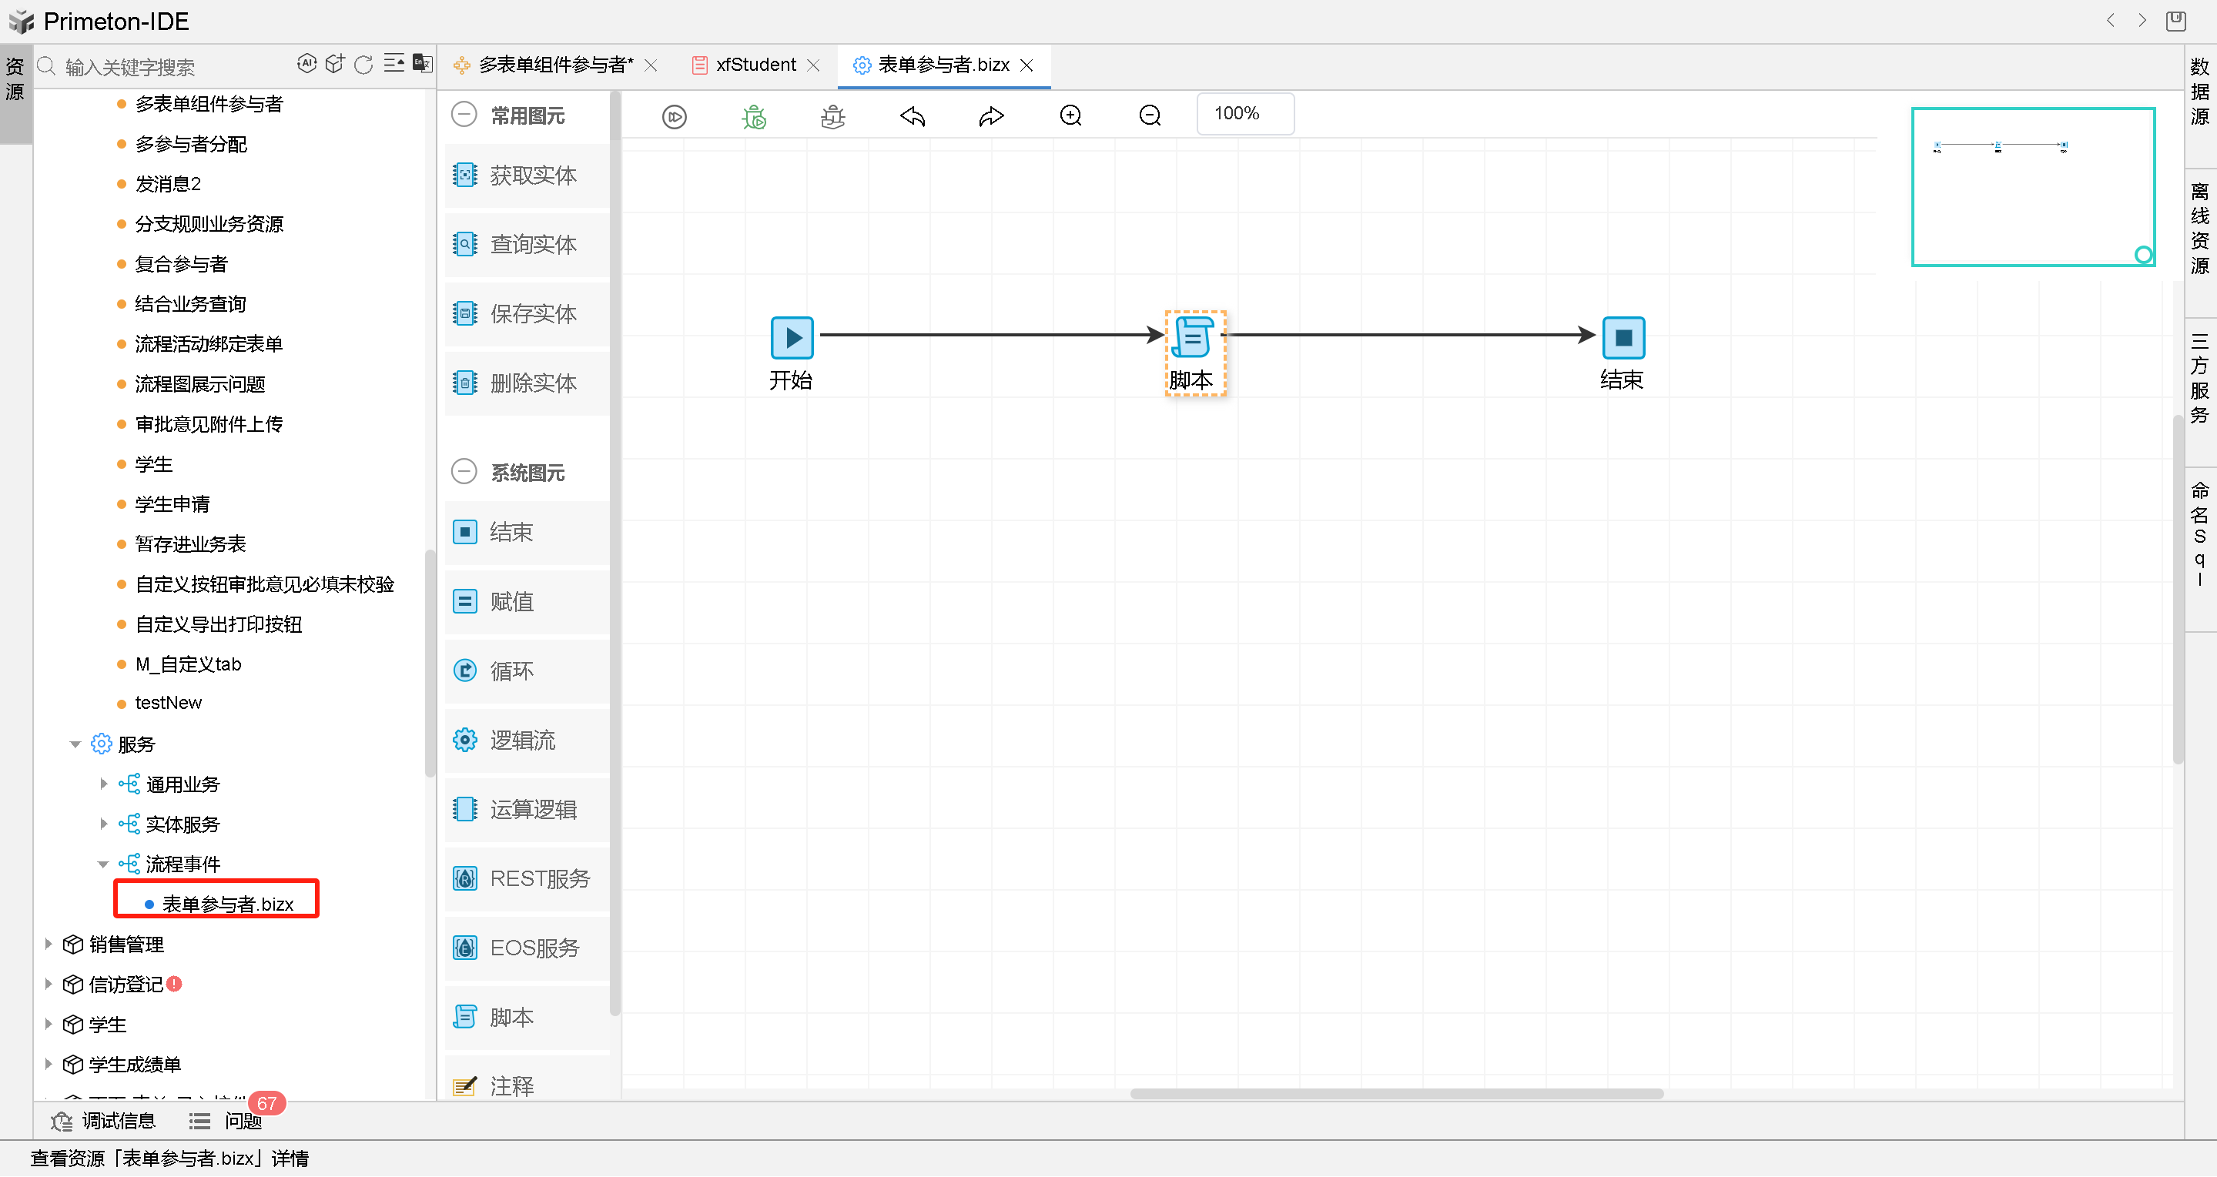Click the collapse-all icon in resource toolbar
The width and height of the screenshot is (2217, 1177).
[x=394, y=64]
